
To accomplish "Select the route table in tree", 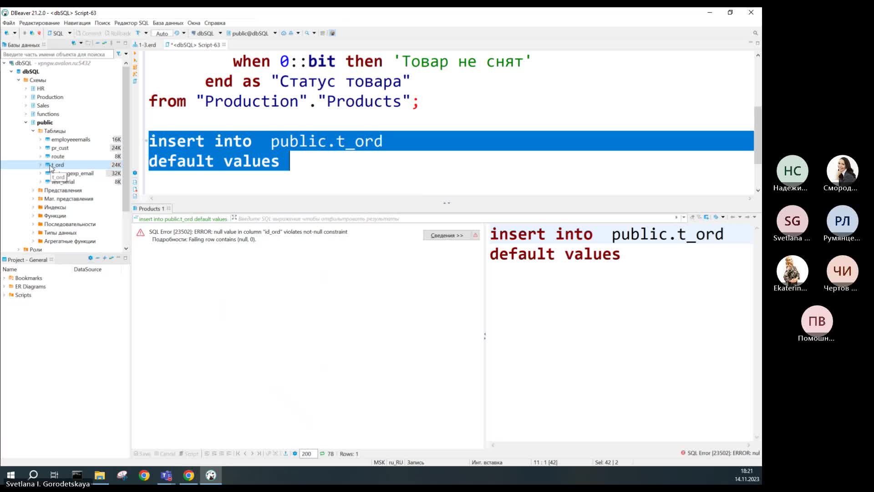I will point(57,156).
